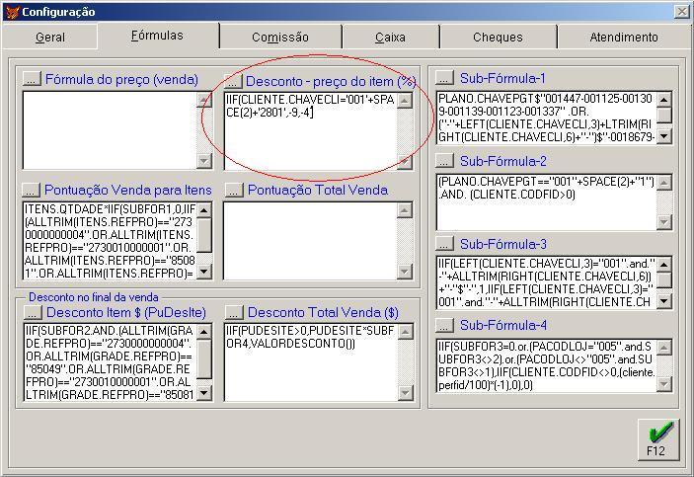Open the Comissão tab

point(280,37)
